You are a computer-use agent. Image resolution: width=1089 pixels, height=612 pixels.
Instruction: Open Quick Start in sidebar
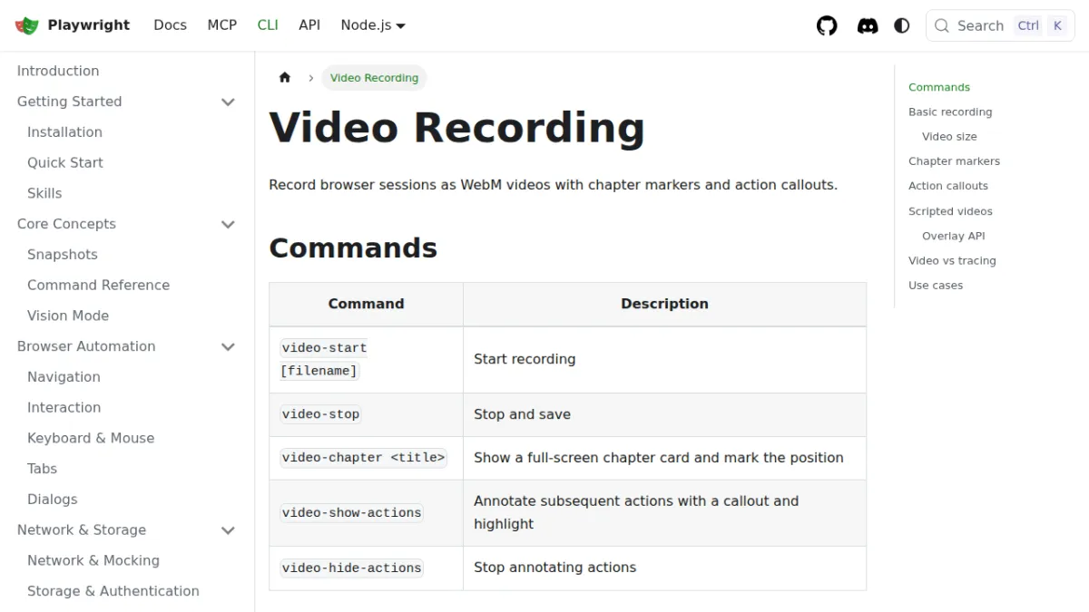(x=65, y=163)
